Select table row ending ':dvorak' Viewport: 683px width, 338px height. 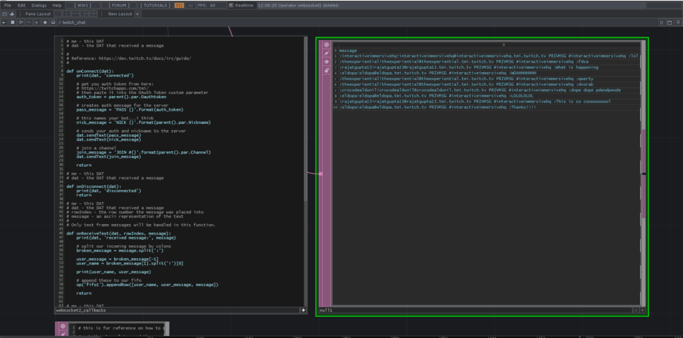(486, 85)
